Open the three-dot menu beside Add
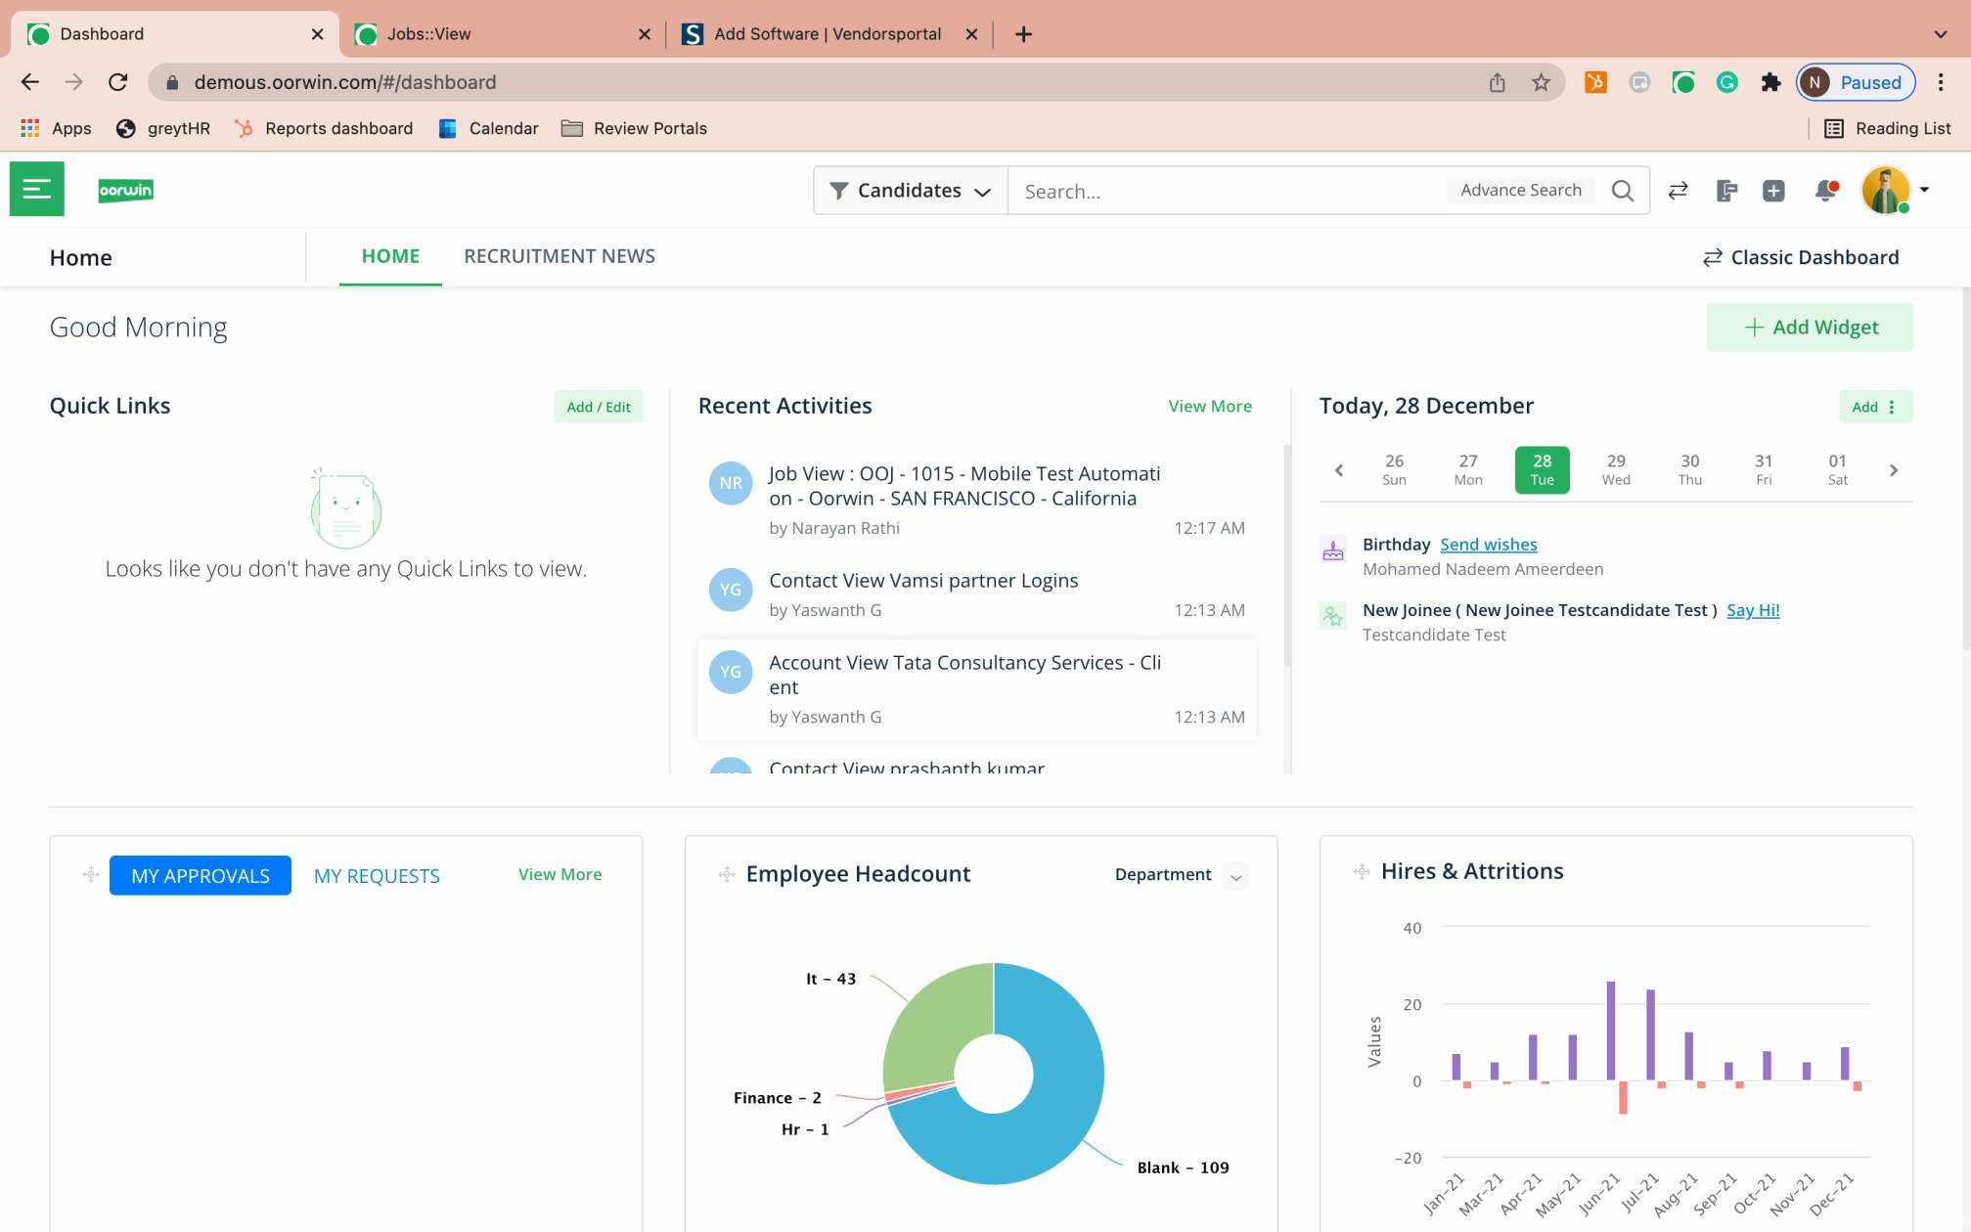 click(x=1892, y=407)
